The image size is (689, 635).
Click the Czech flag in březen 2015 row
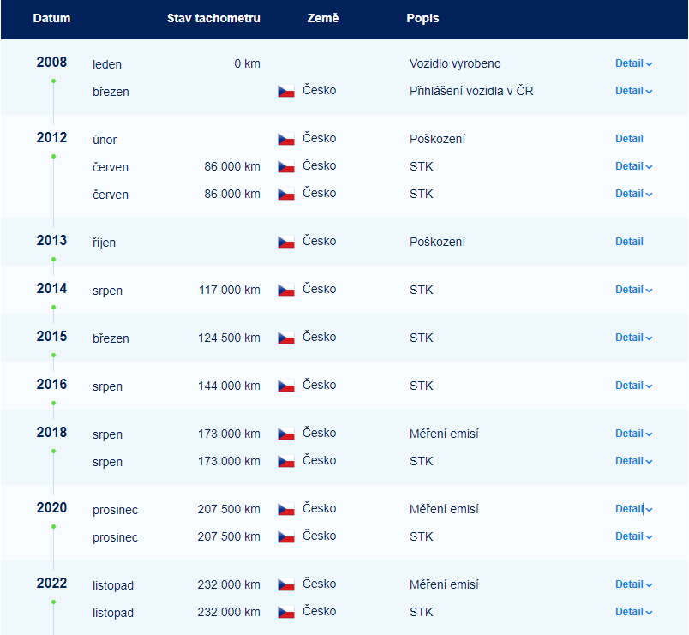(286, 338)
